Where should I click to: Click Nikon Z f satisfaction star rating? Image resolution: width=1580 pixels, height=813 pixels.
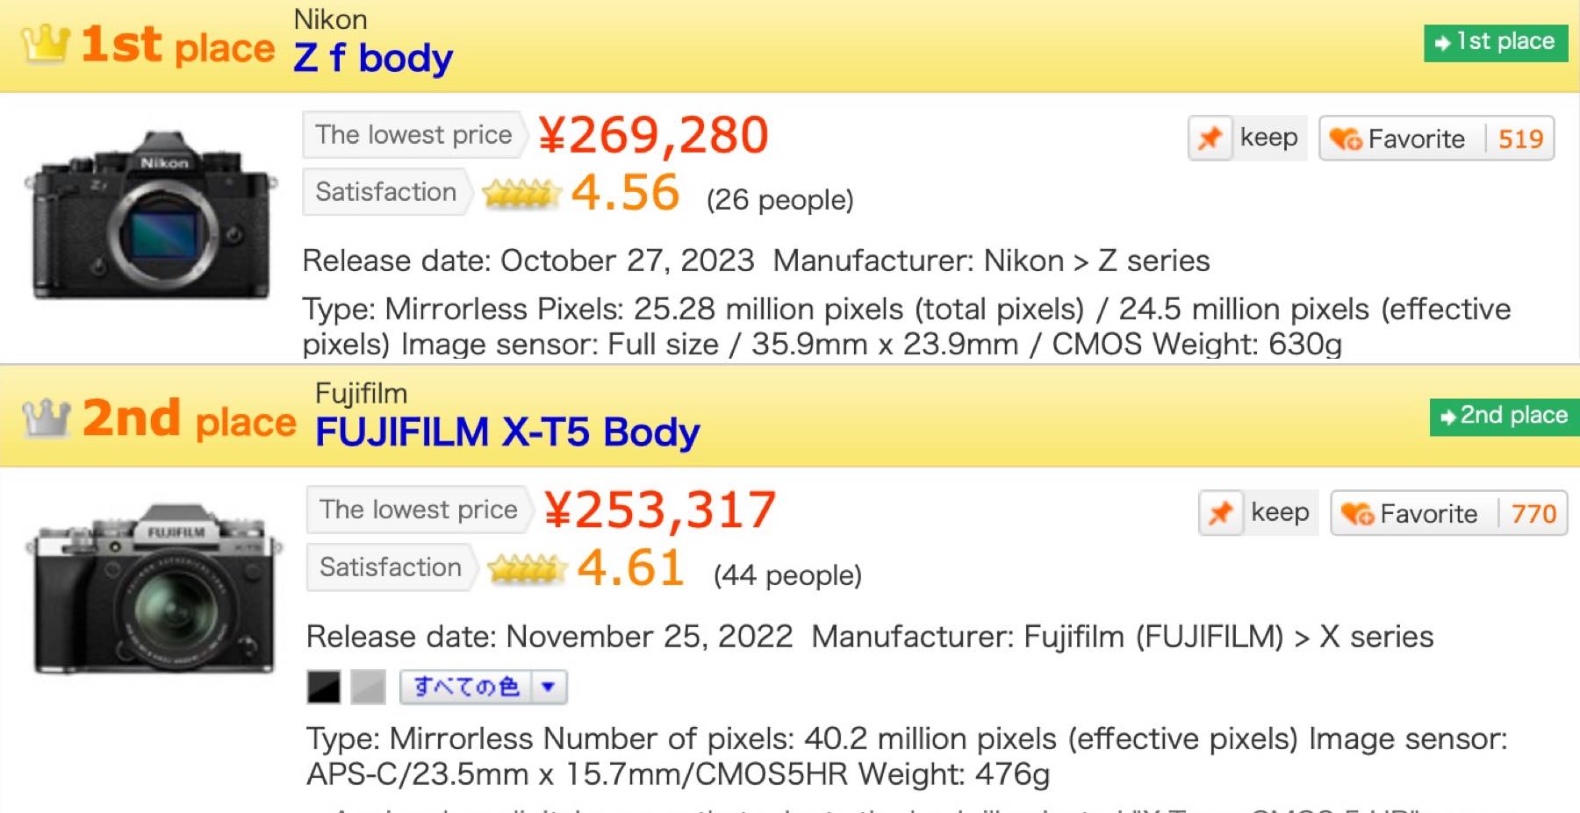pos(521,193)
